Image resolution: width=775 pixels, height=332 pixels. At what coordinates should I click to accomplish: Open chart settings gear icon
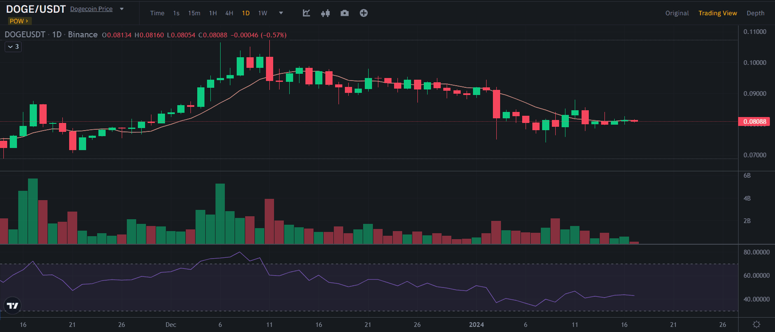tap(756, 324)
